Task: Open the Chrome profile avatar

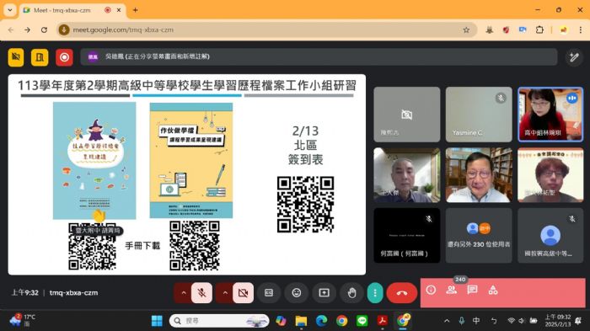Action: (x=563, y=29)
